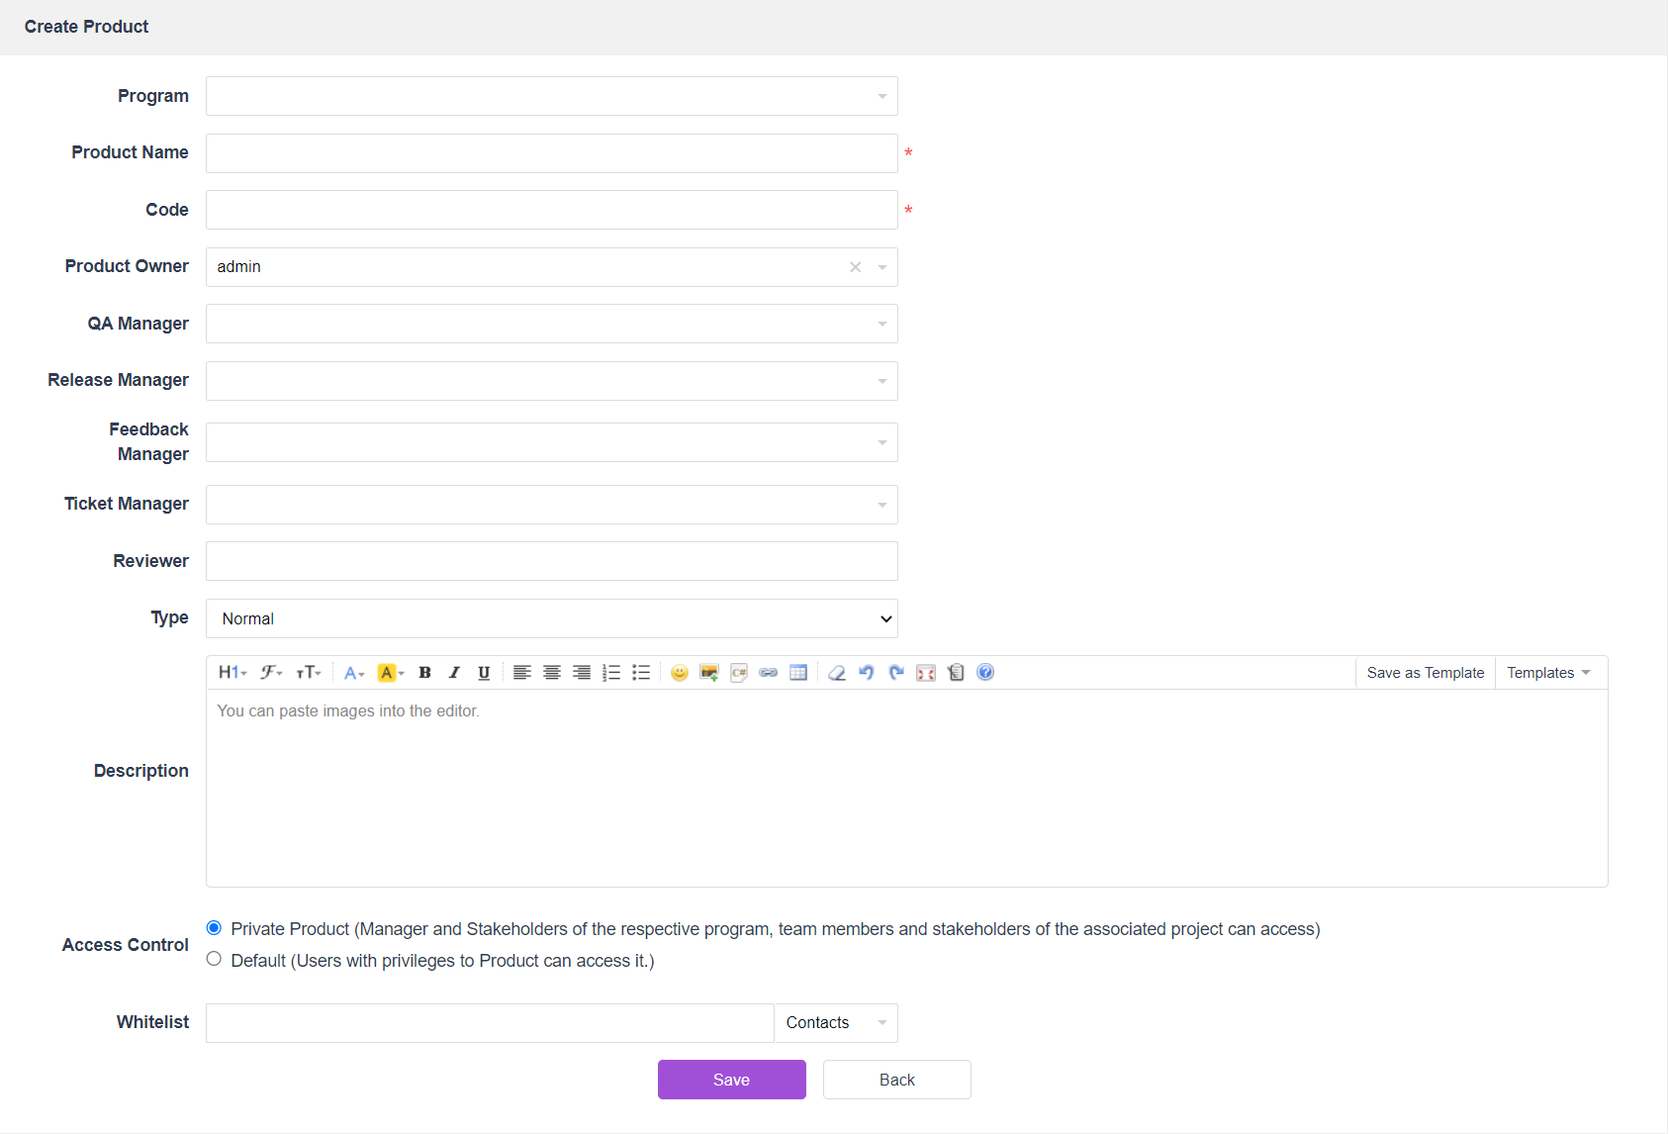Screen dimensions: 1669x1134
Task: Insert a hyperlink in the editor
Action: (x=768, y=673)
